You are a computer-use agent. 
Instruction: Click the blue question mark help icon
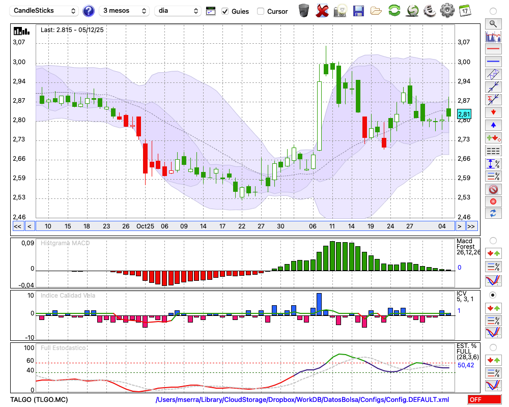click(89, 11)
